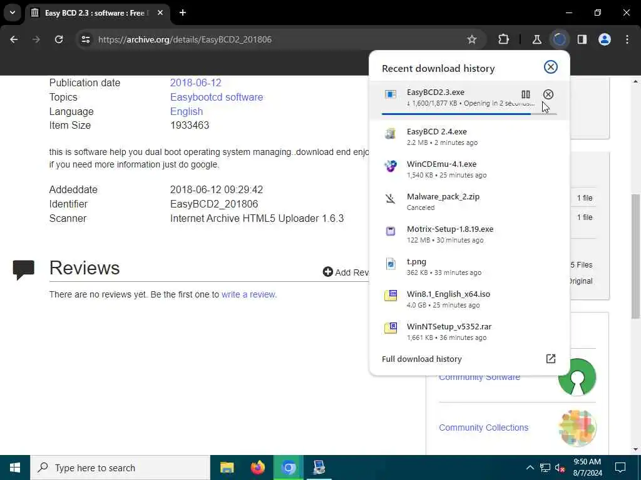This screenshot has height=480, width=641.
Task: Go back to the previous page
Action: tap(14, 39)
